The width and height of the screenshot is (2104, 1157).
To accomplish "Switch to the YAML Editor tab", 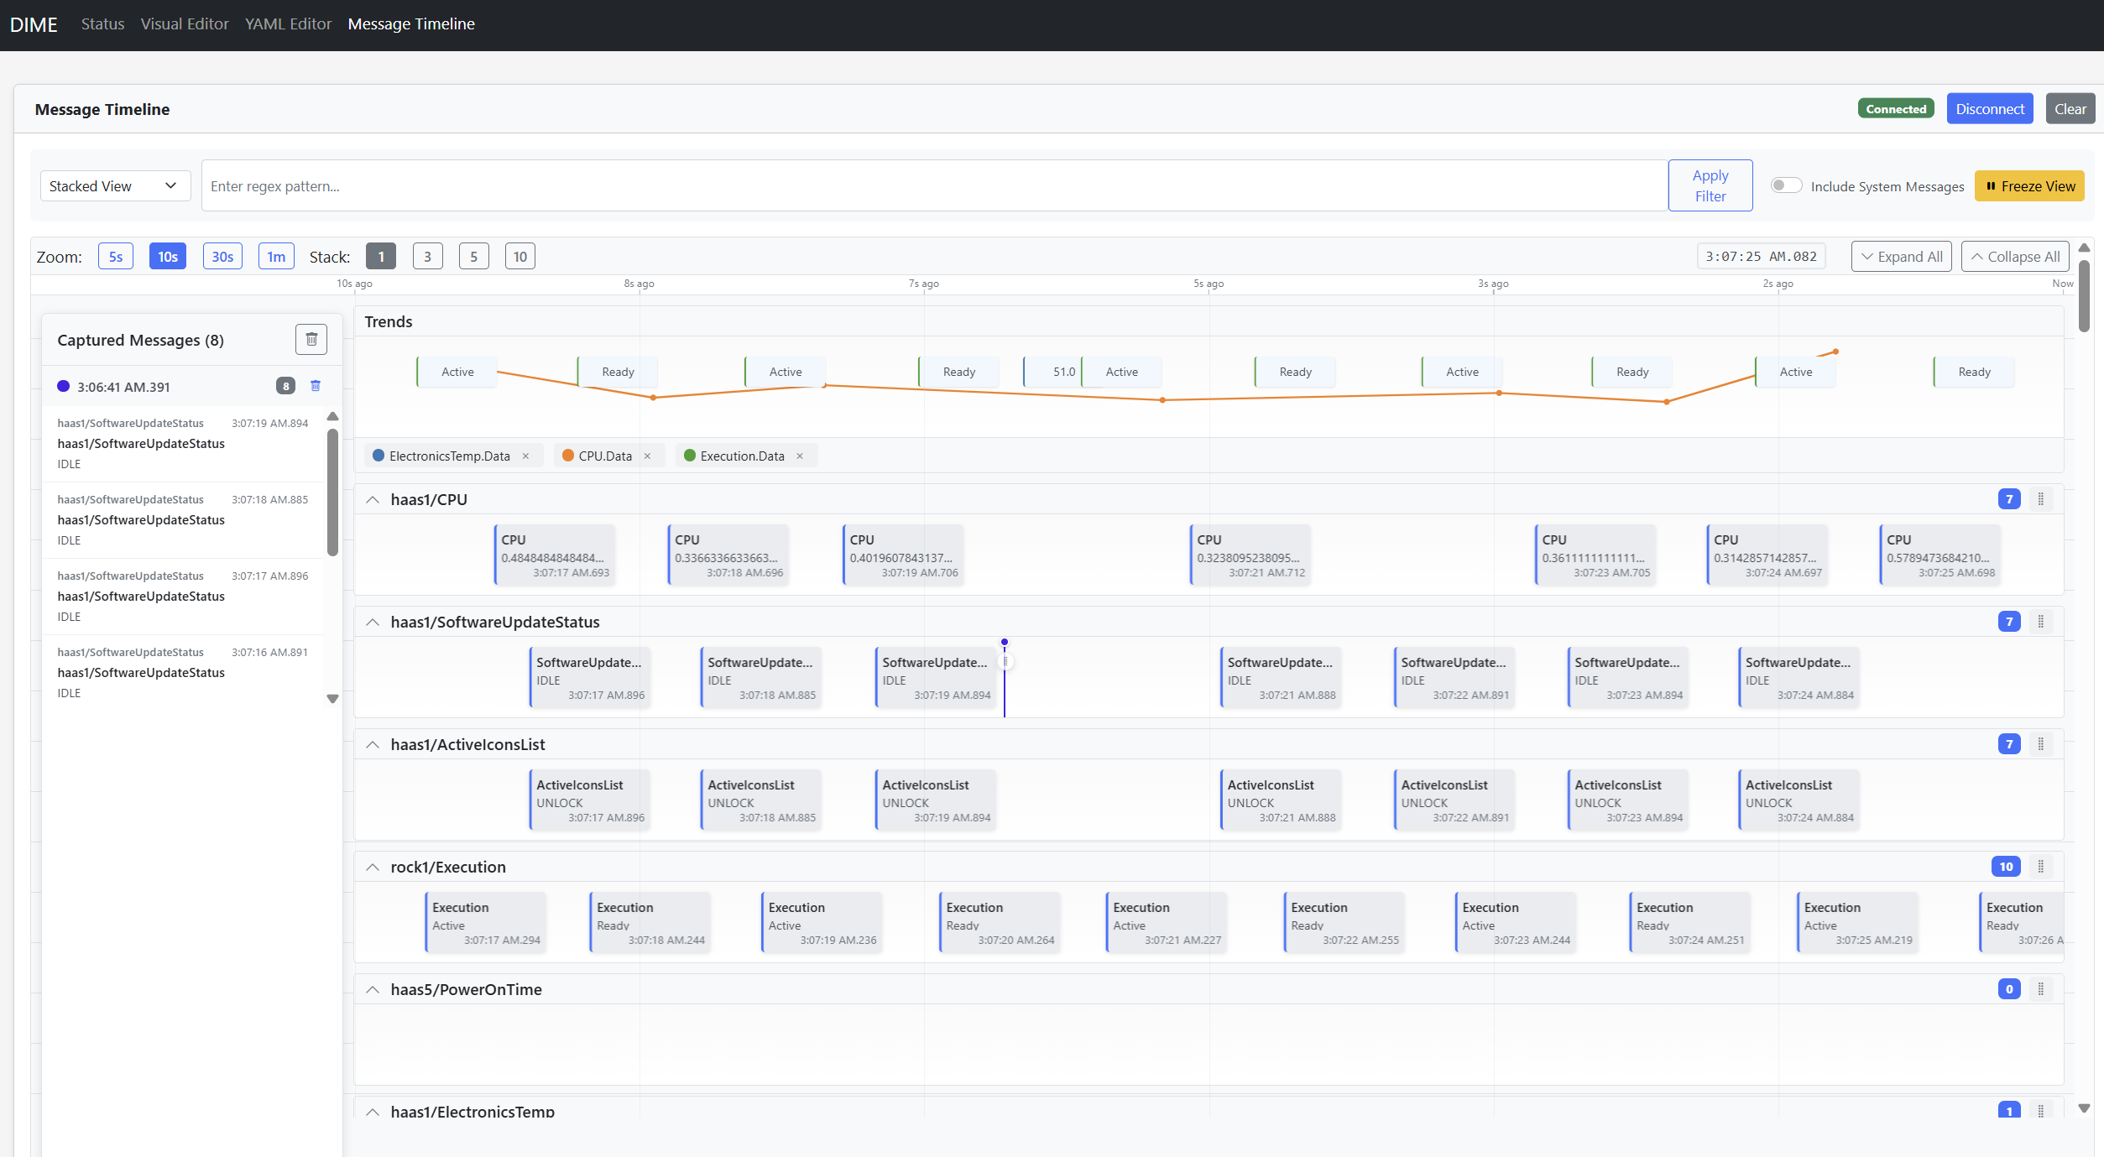I will (x=288, y=23).
